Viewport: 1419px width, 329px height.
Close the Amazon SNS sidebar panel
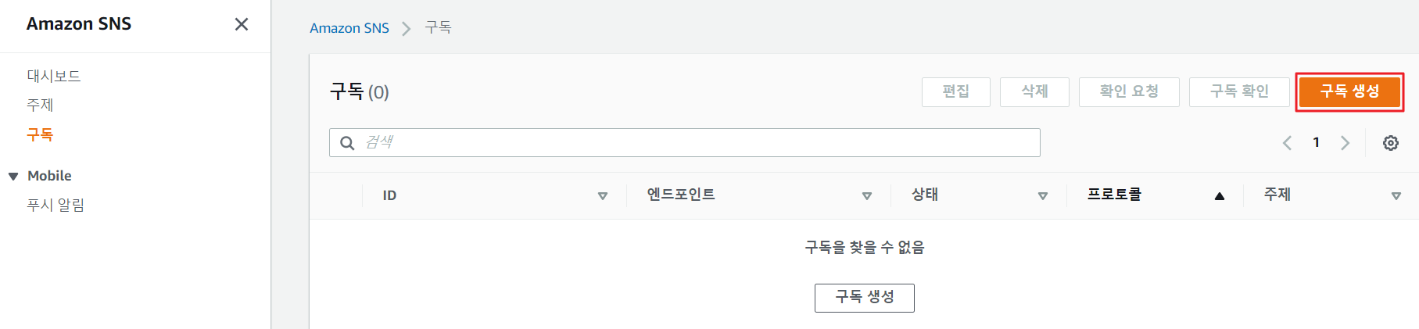pos(242,24)
